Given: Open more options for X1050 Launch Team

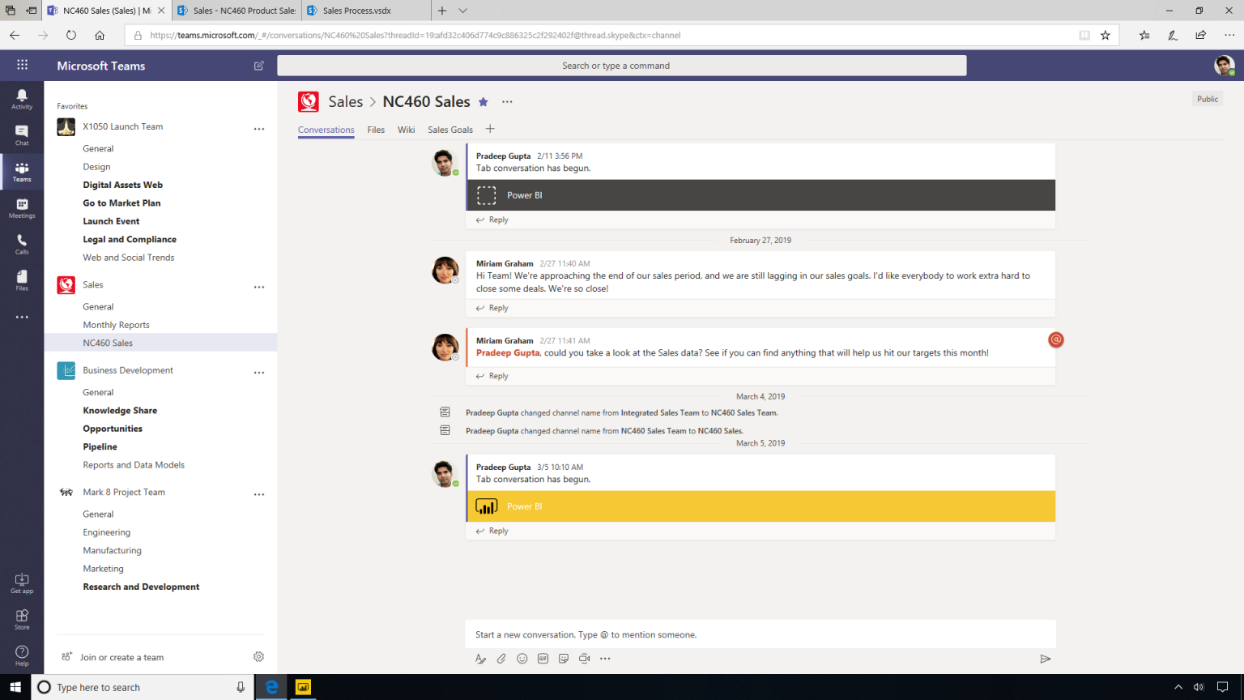Looking at the screenshot, I should coord(259,128).
